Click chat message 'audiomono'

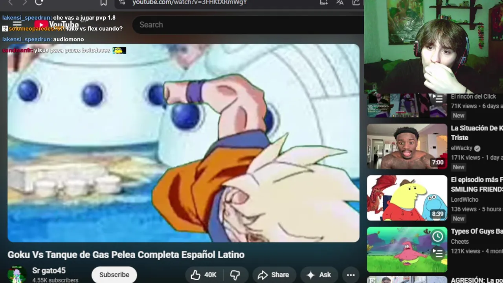click(x=68, y=39)
